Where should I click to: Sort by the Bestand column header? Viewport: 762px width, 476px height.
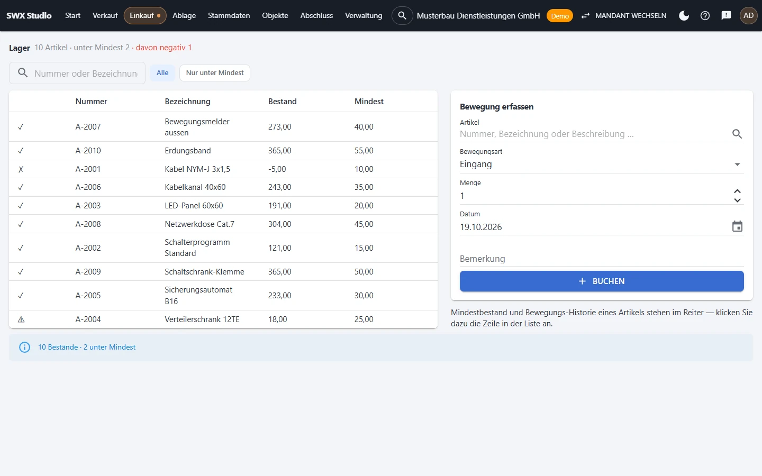[282, 102]
